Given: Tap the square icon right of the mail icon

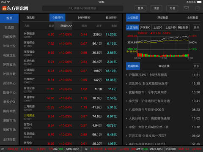Looking at the screenshot, I should pyautogui.click(x=198, y=8).
